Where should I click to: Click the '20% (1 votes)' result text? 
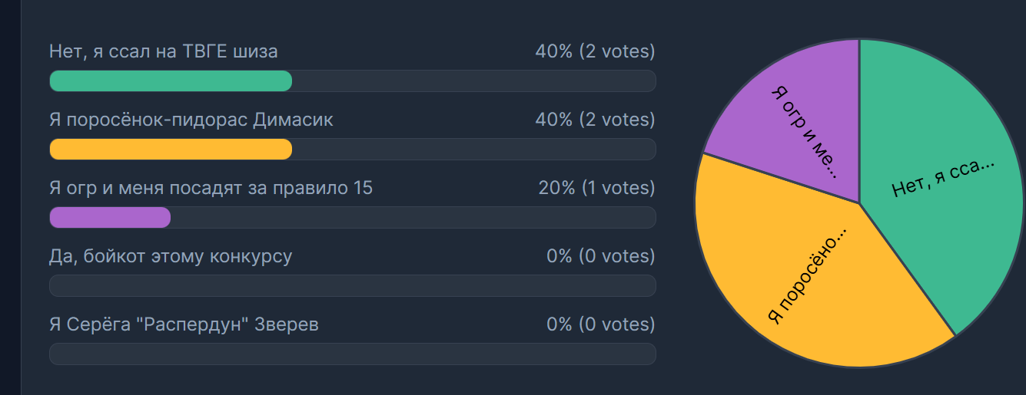(596, 188)
